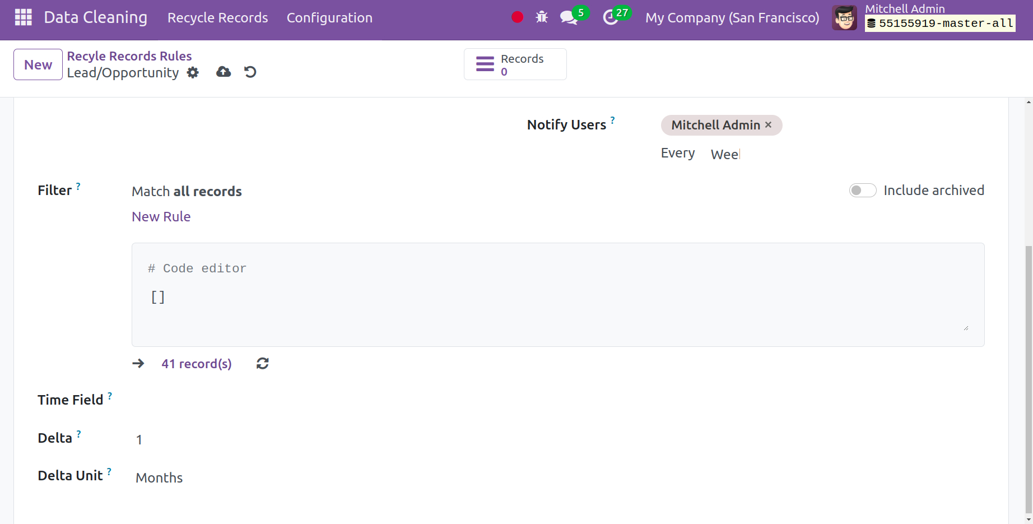This screenshot has width=1033, height=524.
Task: Refresh the matched record count
Action: (262, 363)
